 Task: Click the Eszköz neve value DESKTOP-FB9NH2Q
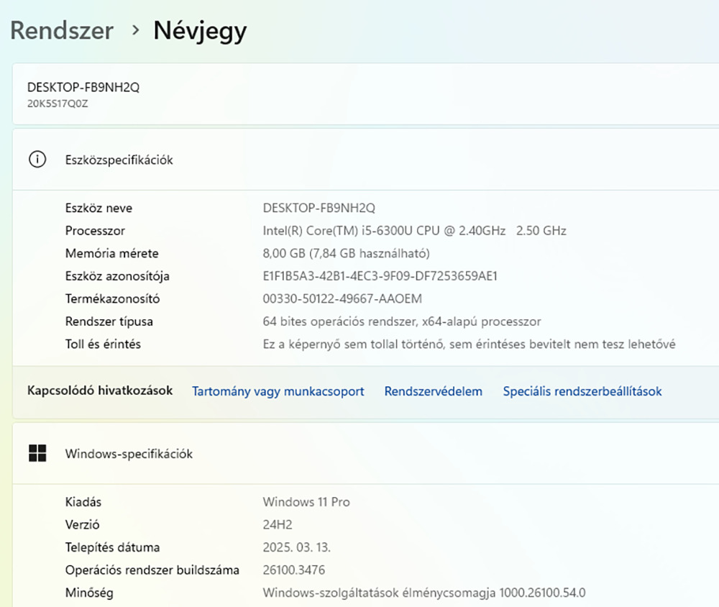[319, 208]
